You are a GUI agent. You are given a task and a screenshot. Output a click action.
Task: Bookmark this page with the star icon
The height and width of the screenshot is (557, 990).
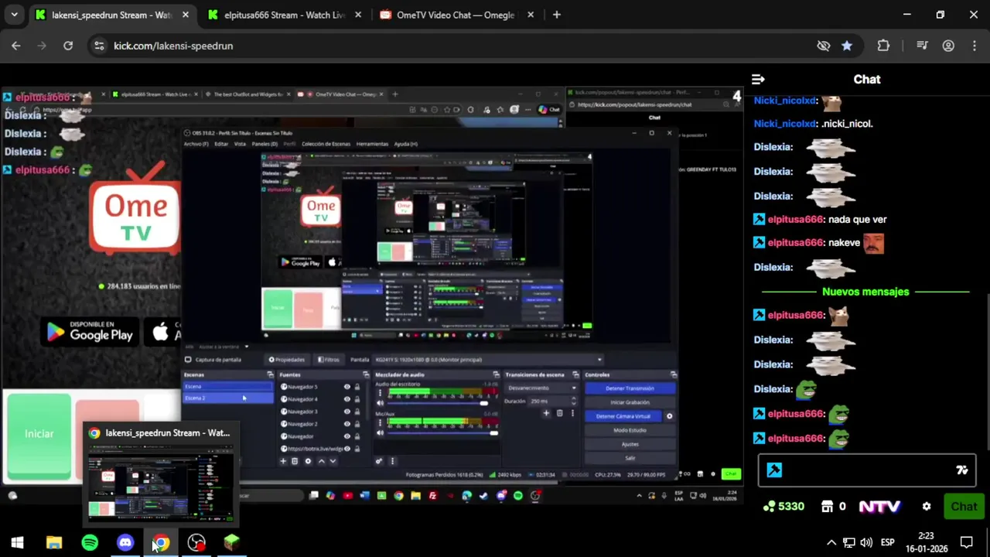(x=847, y=46)
